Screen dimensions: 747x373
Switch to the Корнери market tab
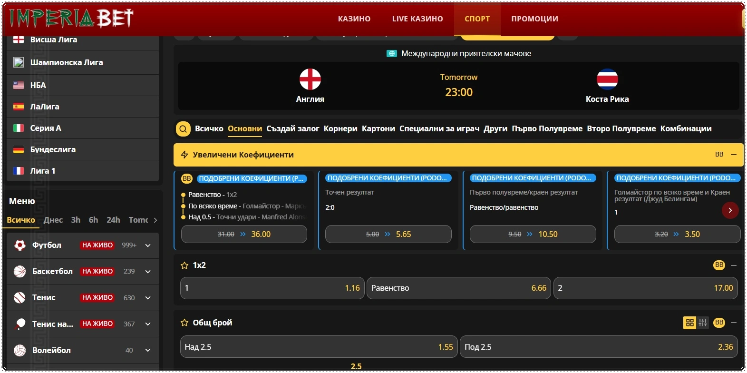tap(340, 129)
